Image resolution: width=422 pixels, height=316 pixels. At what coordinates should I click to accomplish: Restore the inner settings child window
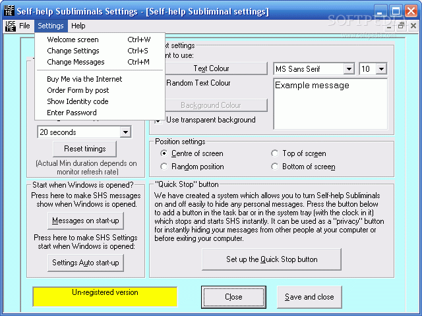(x=401, y=26)
